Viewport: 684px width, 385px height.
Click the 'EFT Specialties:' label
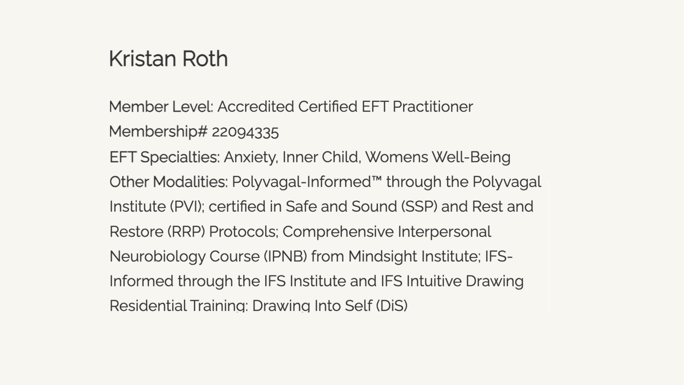pos(165,157)
